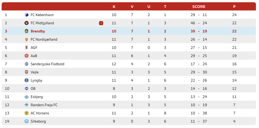This screenshot has width=259, height=128.
Task: Click the P points column header
Action: tap(234, 7)
